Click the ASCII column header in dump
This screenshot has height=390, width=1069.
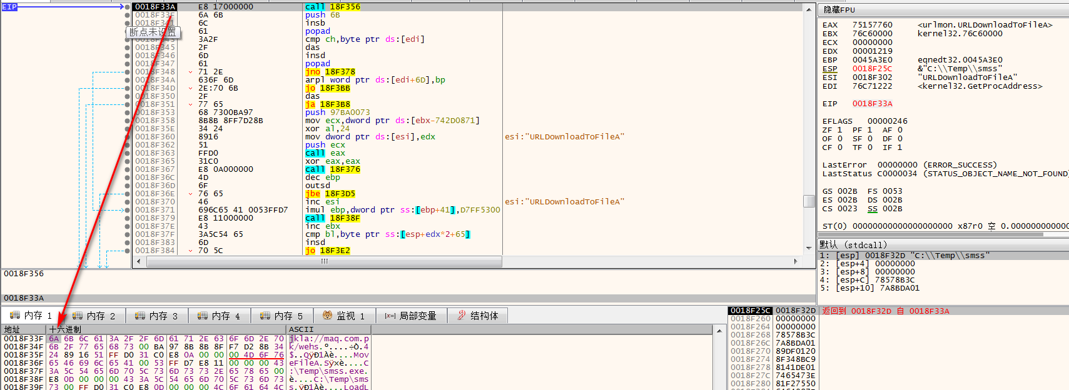tap(328, 329)
